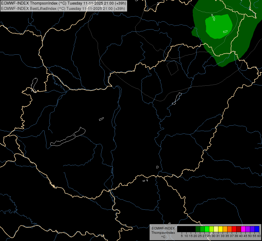Screen dimensions: 262x241
Task: Click the legend value label 10
Action: click(186, 236)
